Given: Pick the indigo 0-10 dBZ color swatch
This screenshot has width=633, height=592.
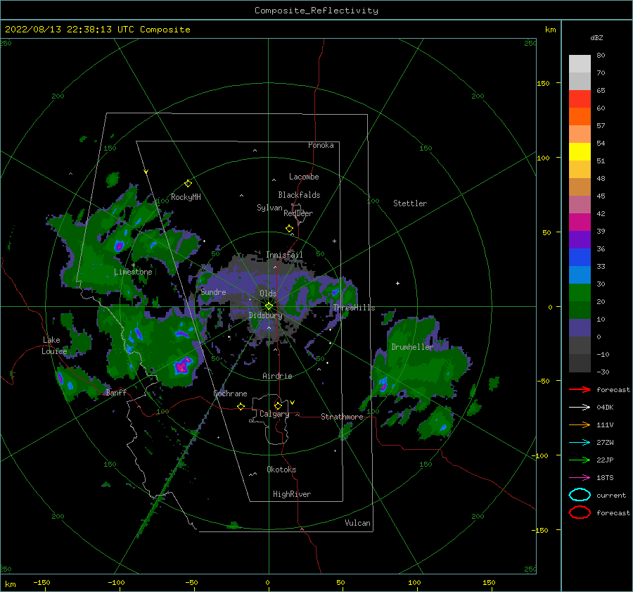Looking at the screenshot, I should click(x=580, y=328).
